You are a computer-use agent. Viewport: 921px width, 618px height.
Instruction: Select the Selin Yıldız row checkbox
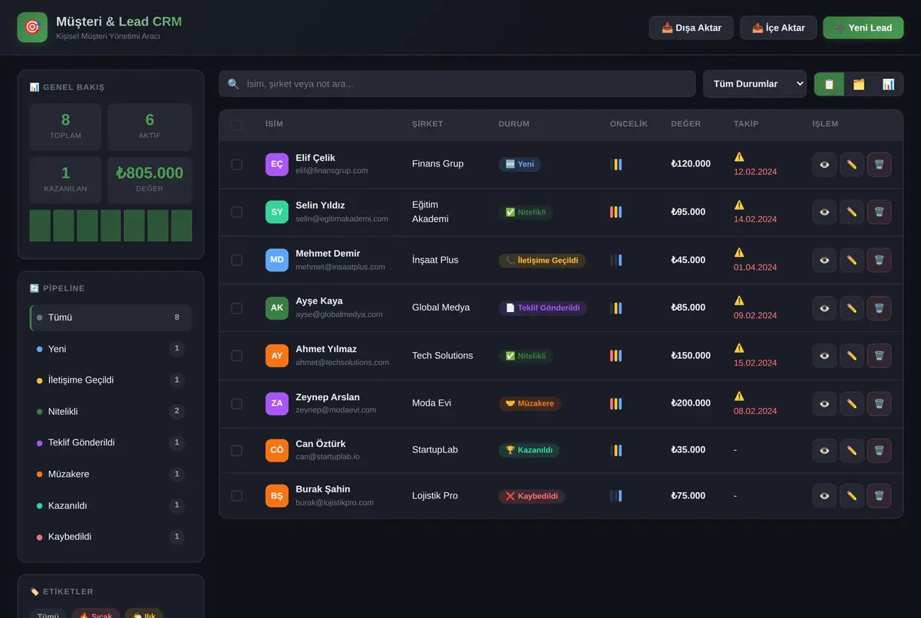(x=236, y=212)
